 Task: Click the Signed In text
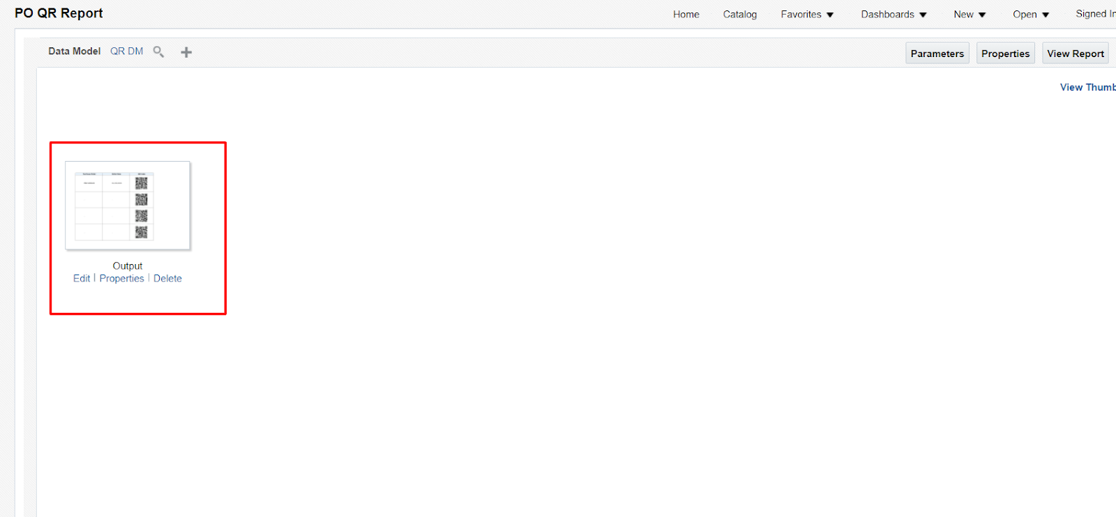pyautogui.click(x=1095, y=13)
